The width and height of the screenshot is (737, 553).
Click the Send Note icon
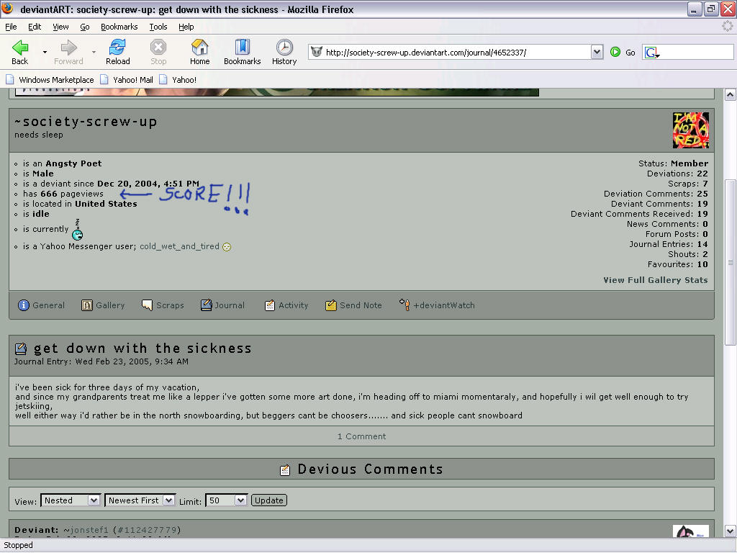(x=331, y=305)
